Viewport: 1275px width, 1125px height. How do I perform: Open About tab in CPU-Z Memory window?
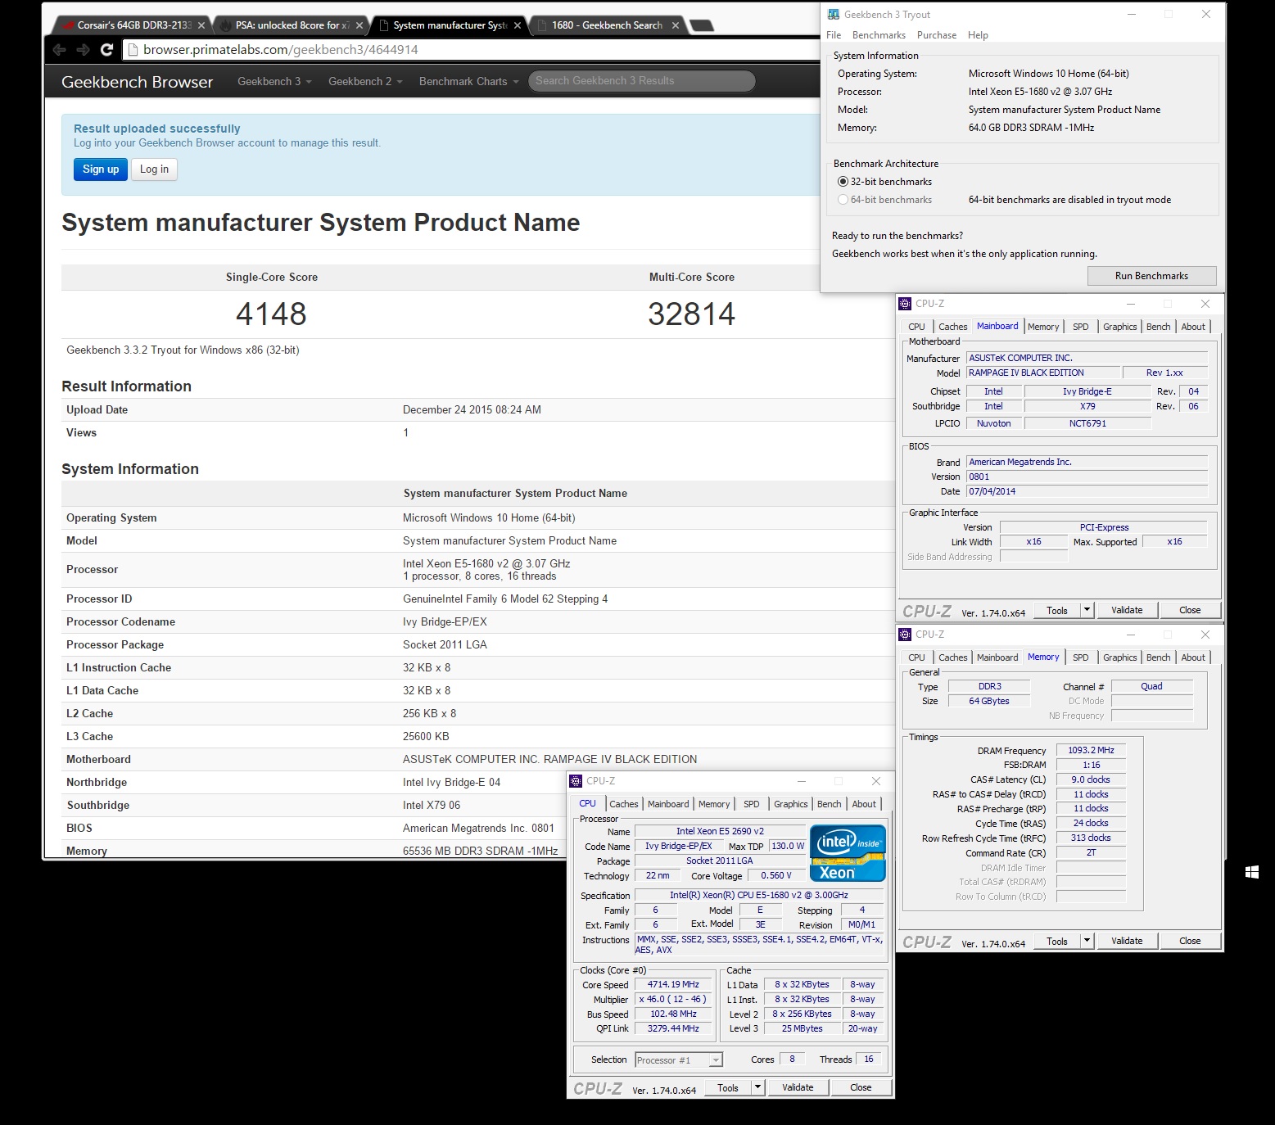click(x=1193, y=657)
